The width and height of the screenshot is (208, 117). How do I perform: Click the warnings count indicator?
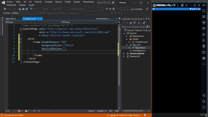(27, 111)
